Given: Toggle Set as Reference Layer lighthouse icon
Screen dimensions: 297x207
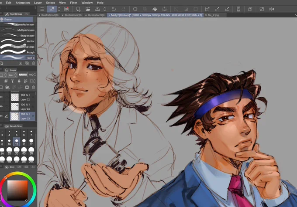Looking at the screenshot, I should click(x=13, y=81).
